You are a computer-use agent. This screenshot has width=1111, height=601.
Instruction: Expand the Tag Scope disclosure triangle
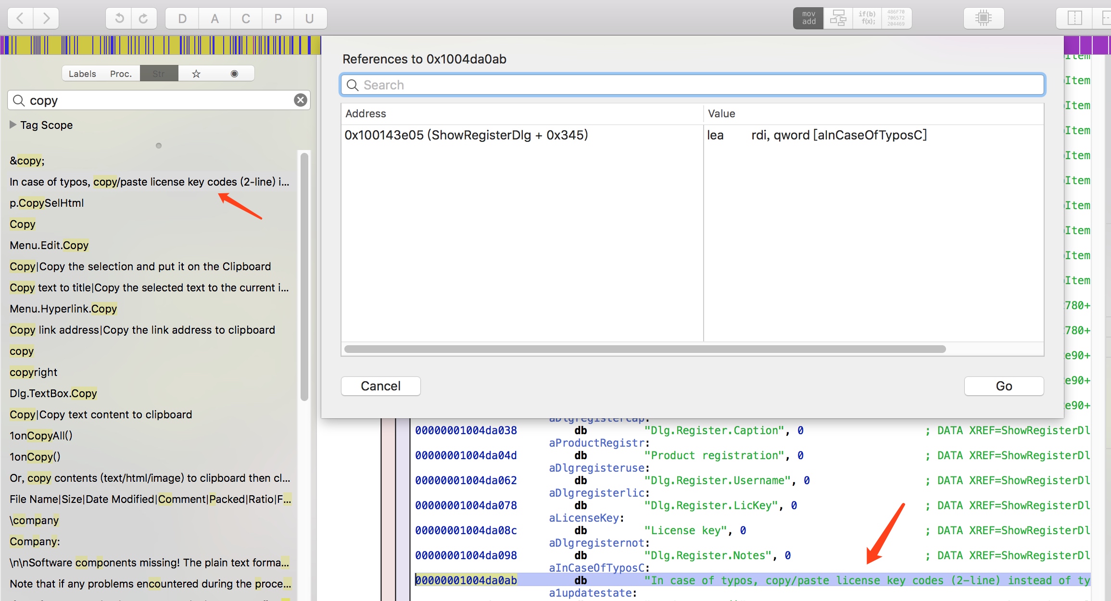[x=13, y=125]
